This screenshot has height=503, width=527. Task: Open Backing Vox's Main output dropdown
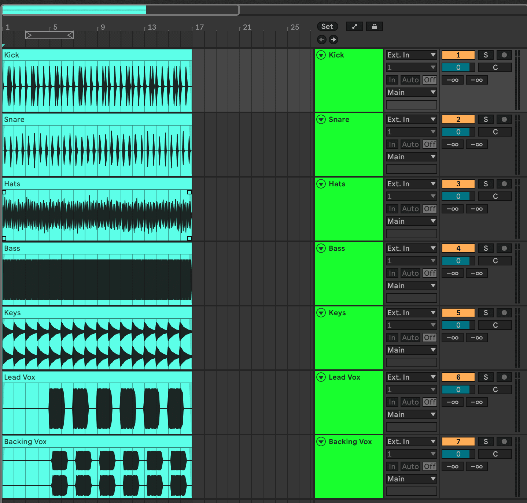point(412,479)
